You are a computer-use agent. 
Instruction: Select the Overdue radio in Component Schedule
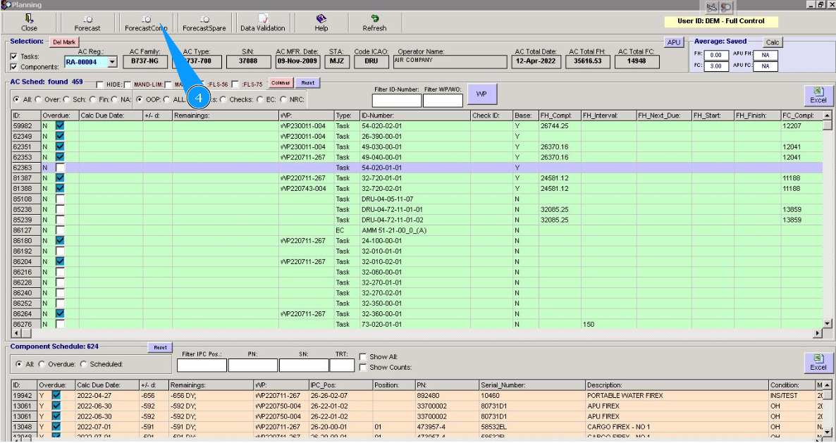pos(42,364)
